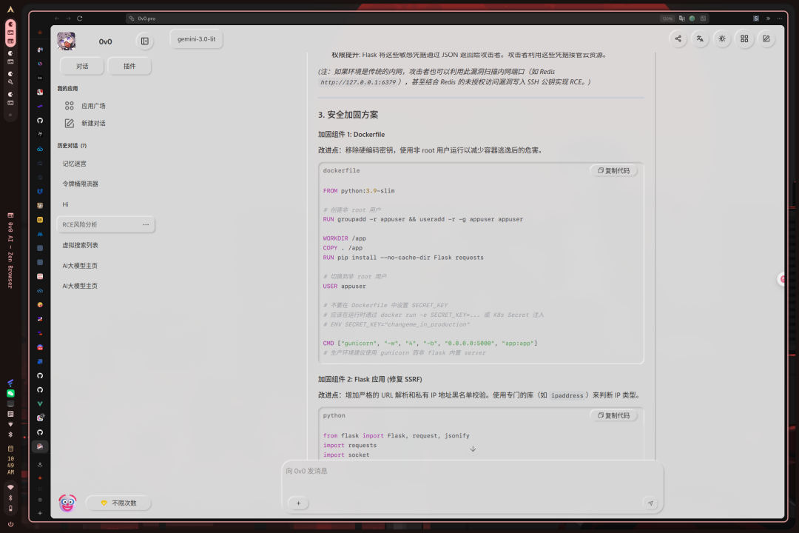Click the ipaddress inline code text
The height and width of the screenshot is (533, 799).
pos(567,395)
